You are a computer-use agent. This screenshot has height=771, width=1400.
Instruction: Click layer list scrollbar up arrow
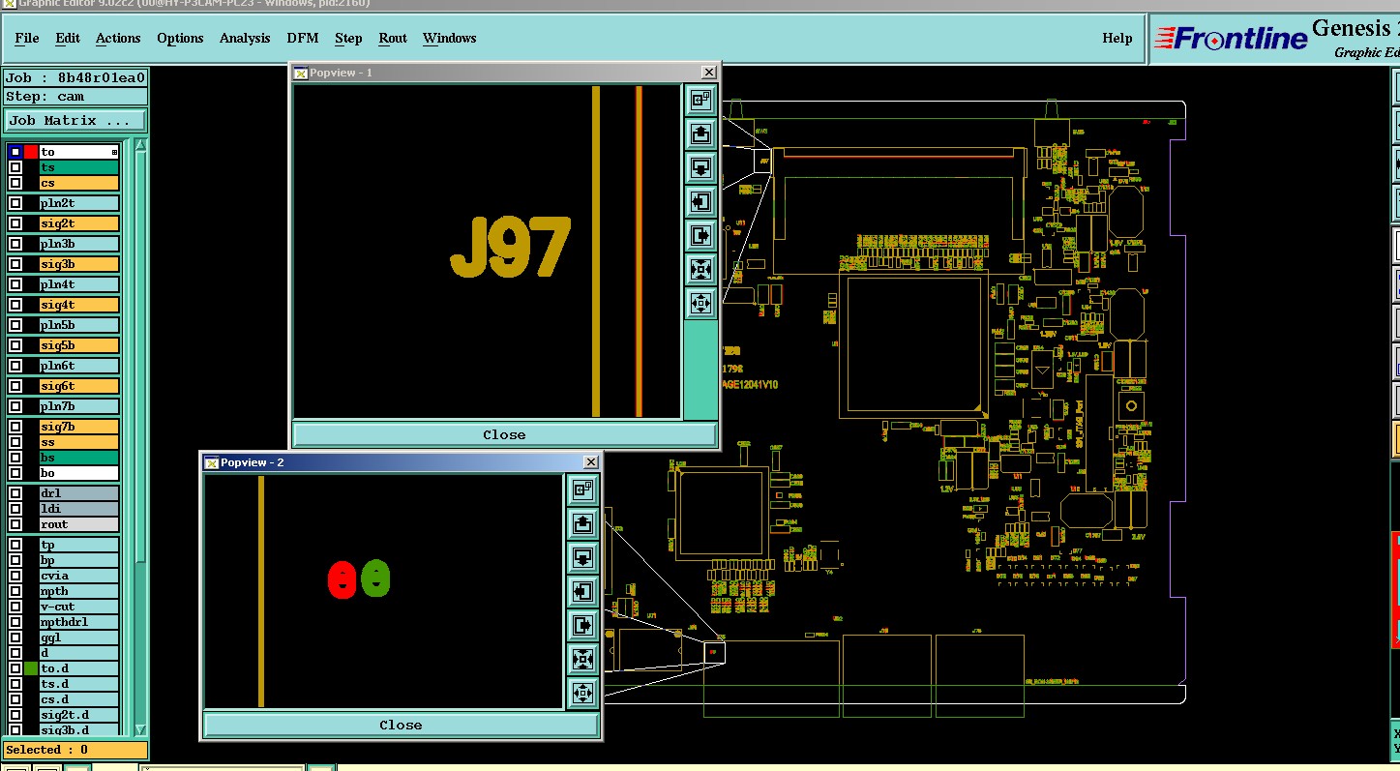coord(140,146)
